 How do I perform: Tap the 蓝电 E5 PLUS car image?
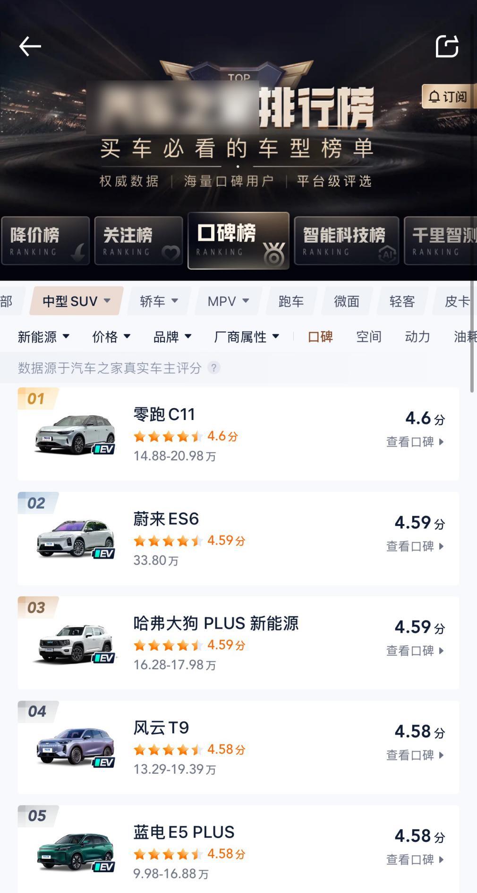coord(76,851)
